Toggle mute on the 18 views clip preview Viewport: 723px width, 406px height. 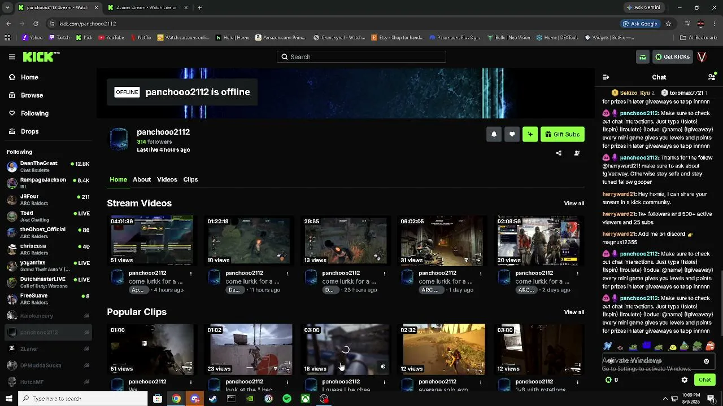tap(382, 367)
